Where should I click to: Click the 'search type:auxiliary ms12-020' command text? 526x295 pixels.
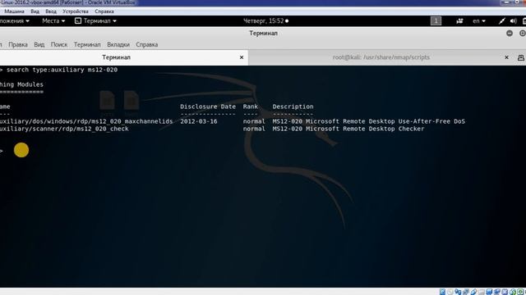tap(62, 70)
